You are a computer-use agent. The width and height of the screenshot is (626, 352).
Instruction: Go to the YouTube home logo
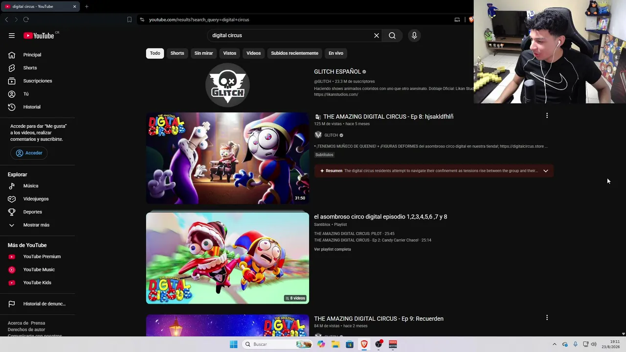coord(39,36)
